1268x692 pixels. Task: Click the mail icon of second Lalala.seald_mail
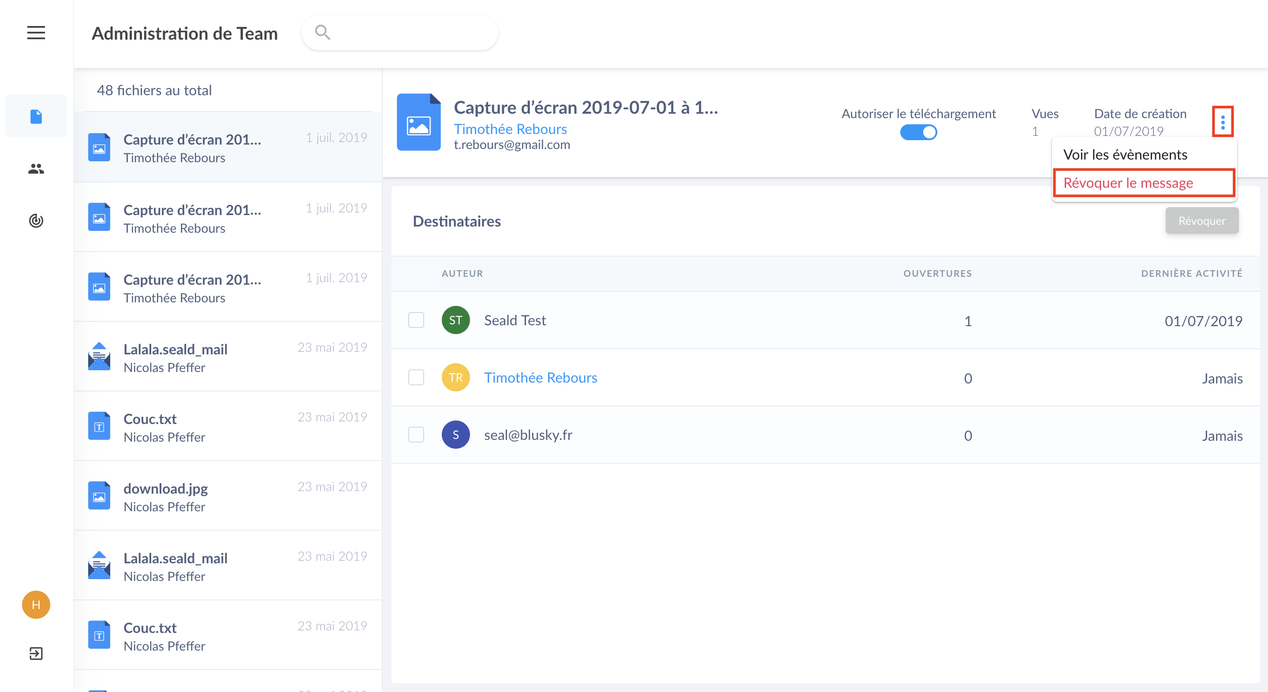(x=99, y=565)
